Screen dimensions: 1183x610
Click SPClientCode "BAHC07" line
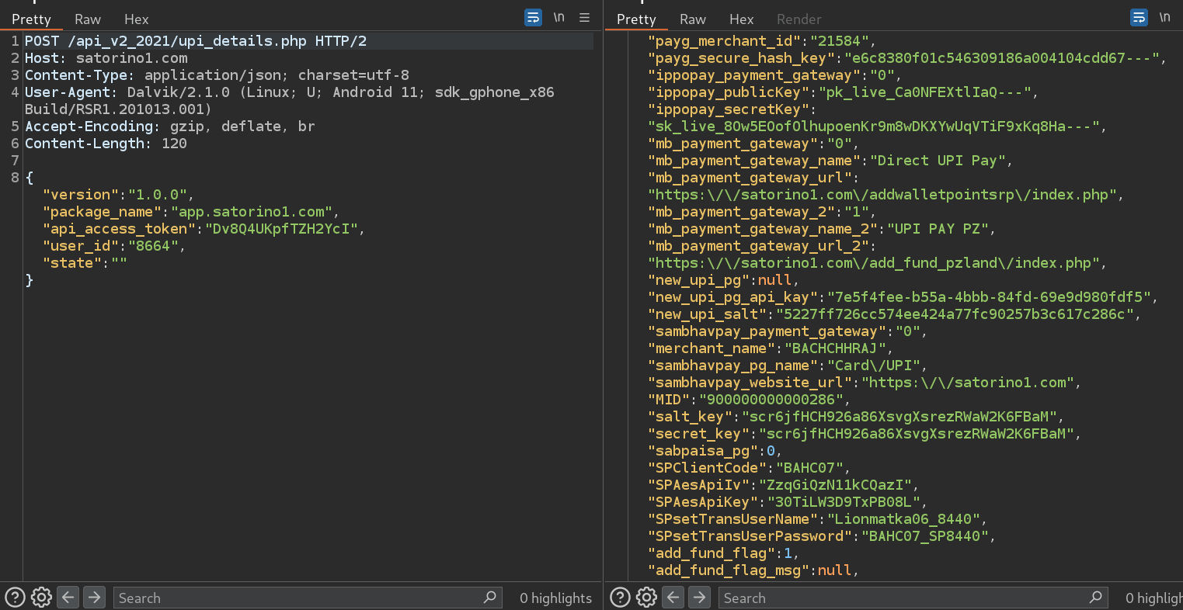pos(749,468)
